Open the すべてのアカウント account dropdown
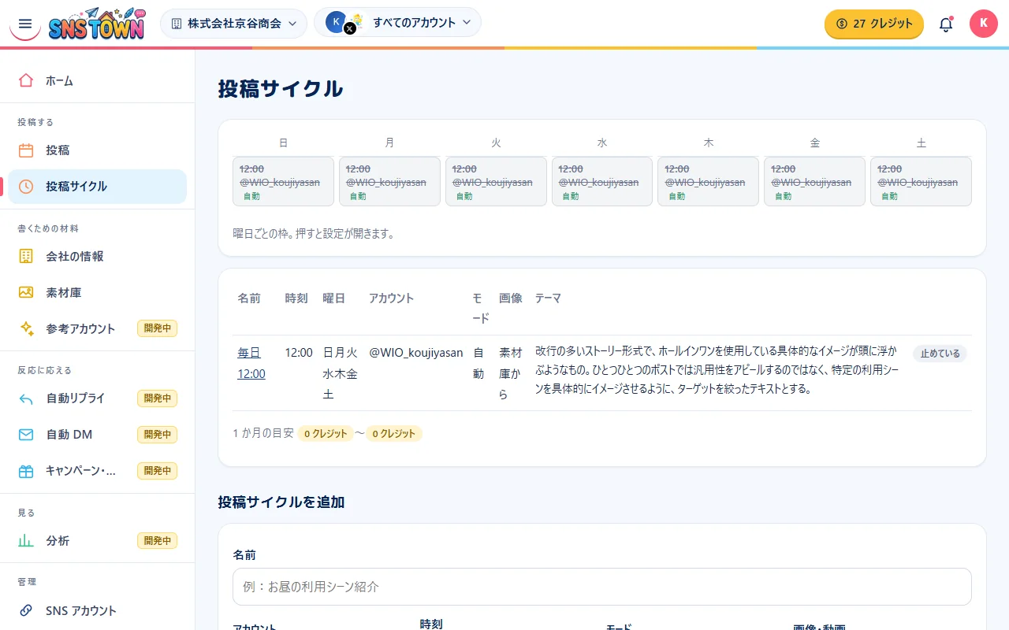 point(397,22)
